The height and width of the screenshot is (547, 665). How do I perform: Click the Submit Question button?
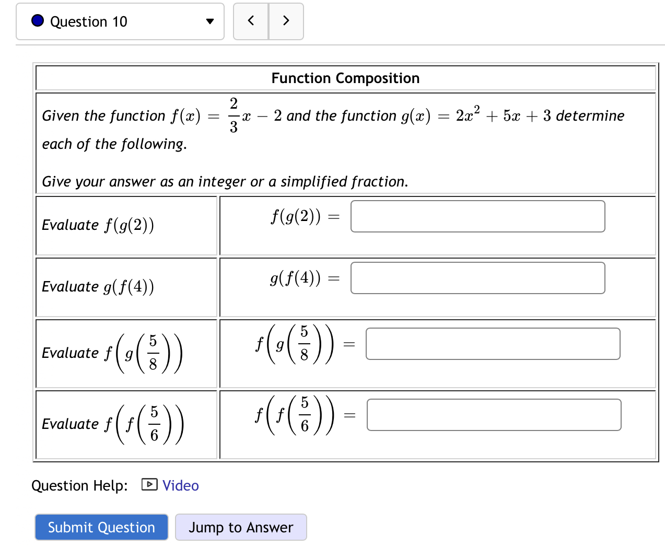[101, 527]
